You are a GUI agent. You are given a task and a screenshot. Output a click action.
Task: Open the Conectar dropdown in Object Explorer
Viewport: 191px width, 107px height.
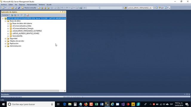pos(6,15)
